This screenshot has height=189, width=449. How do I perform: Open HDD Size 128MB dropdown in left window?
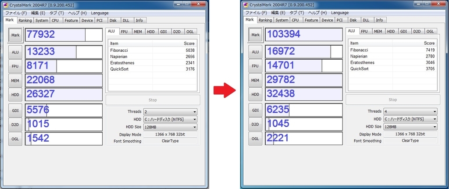[x=170, y=127]
